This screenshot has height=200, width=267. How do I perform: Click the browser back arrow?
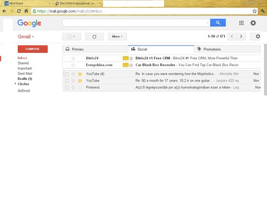click(x=4, y=11)
